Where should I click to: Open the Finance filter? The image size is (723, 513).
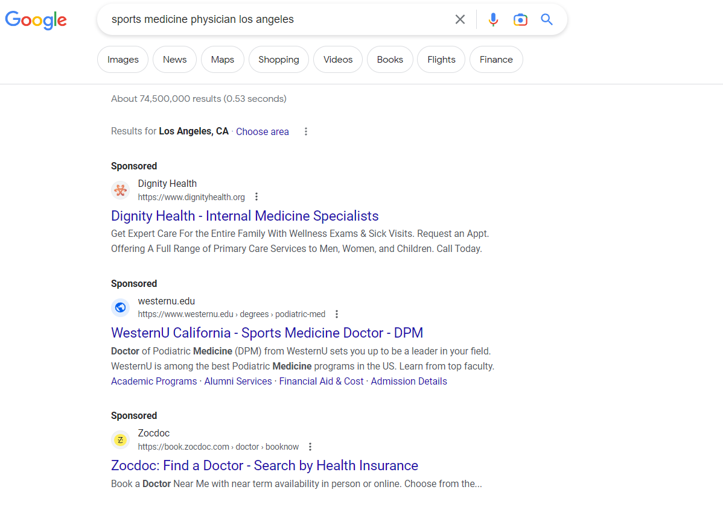[496, 60]
